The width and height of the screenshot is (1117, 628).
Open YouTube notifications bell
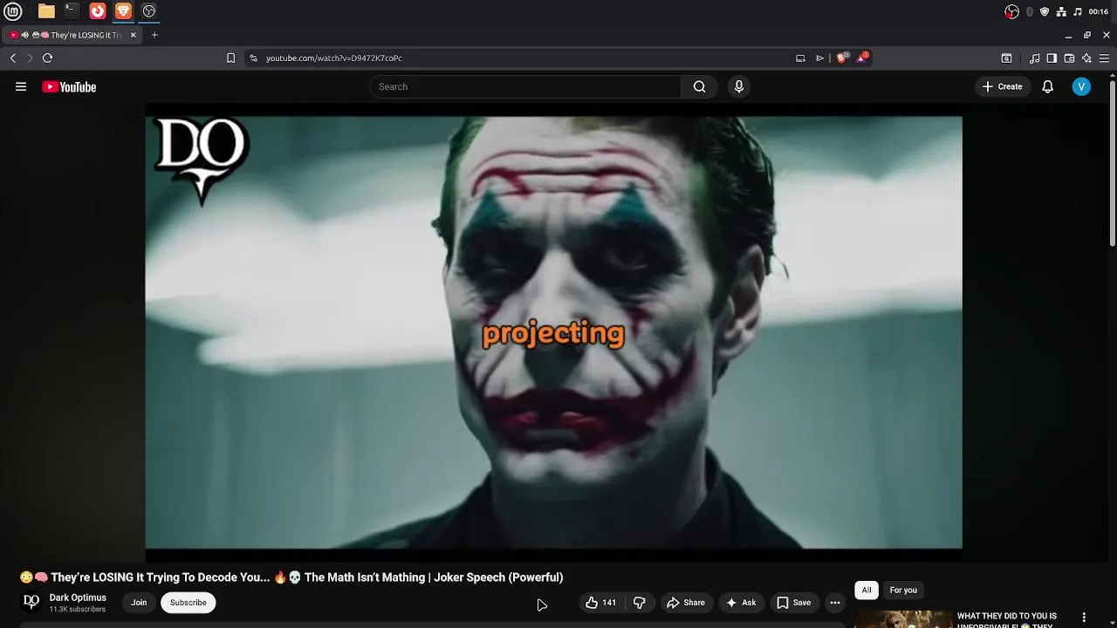pos(1048,86)
